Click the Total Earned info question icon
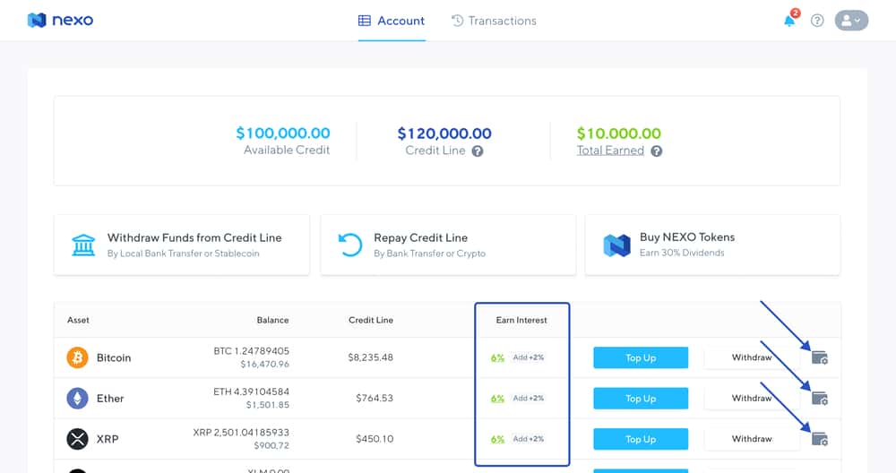The width and height of the screenshot is (896, 473). click(657, 151)
